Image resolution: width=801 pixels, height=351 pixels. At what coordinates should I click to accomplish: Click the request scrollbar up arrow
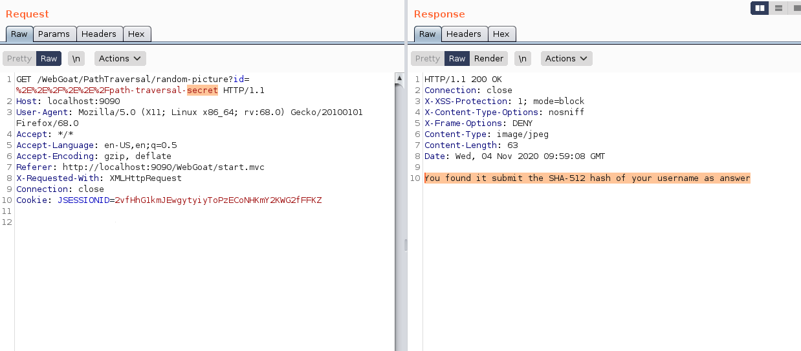click(399, 79)
